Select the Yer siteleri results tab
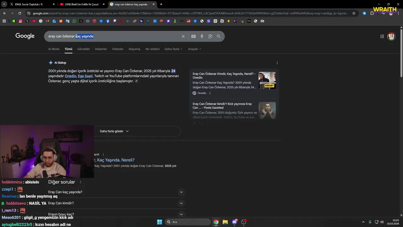 152,49
